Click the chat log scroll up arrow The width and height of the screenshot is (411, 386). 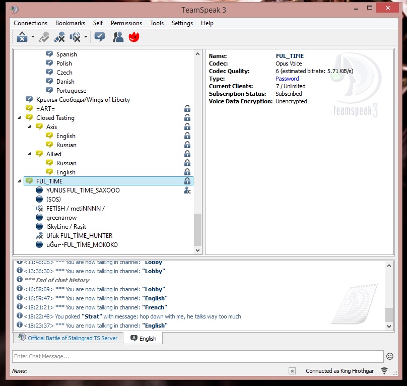(x=389, y=266)
